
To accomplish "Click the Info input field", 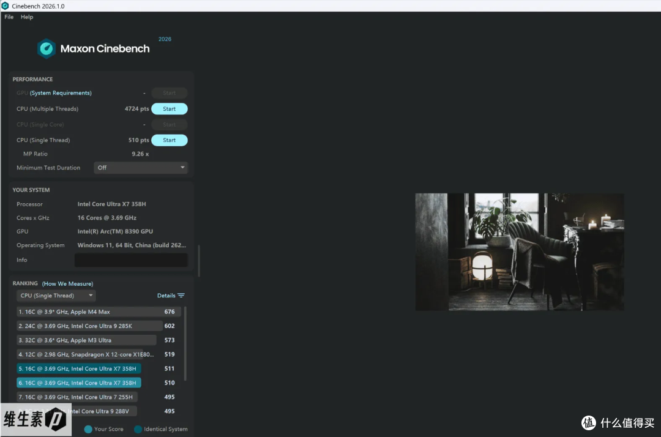I will [131, 260].
